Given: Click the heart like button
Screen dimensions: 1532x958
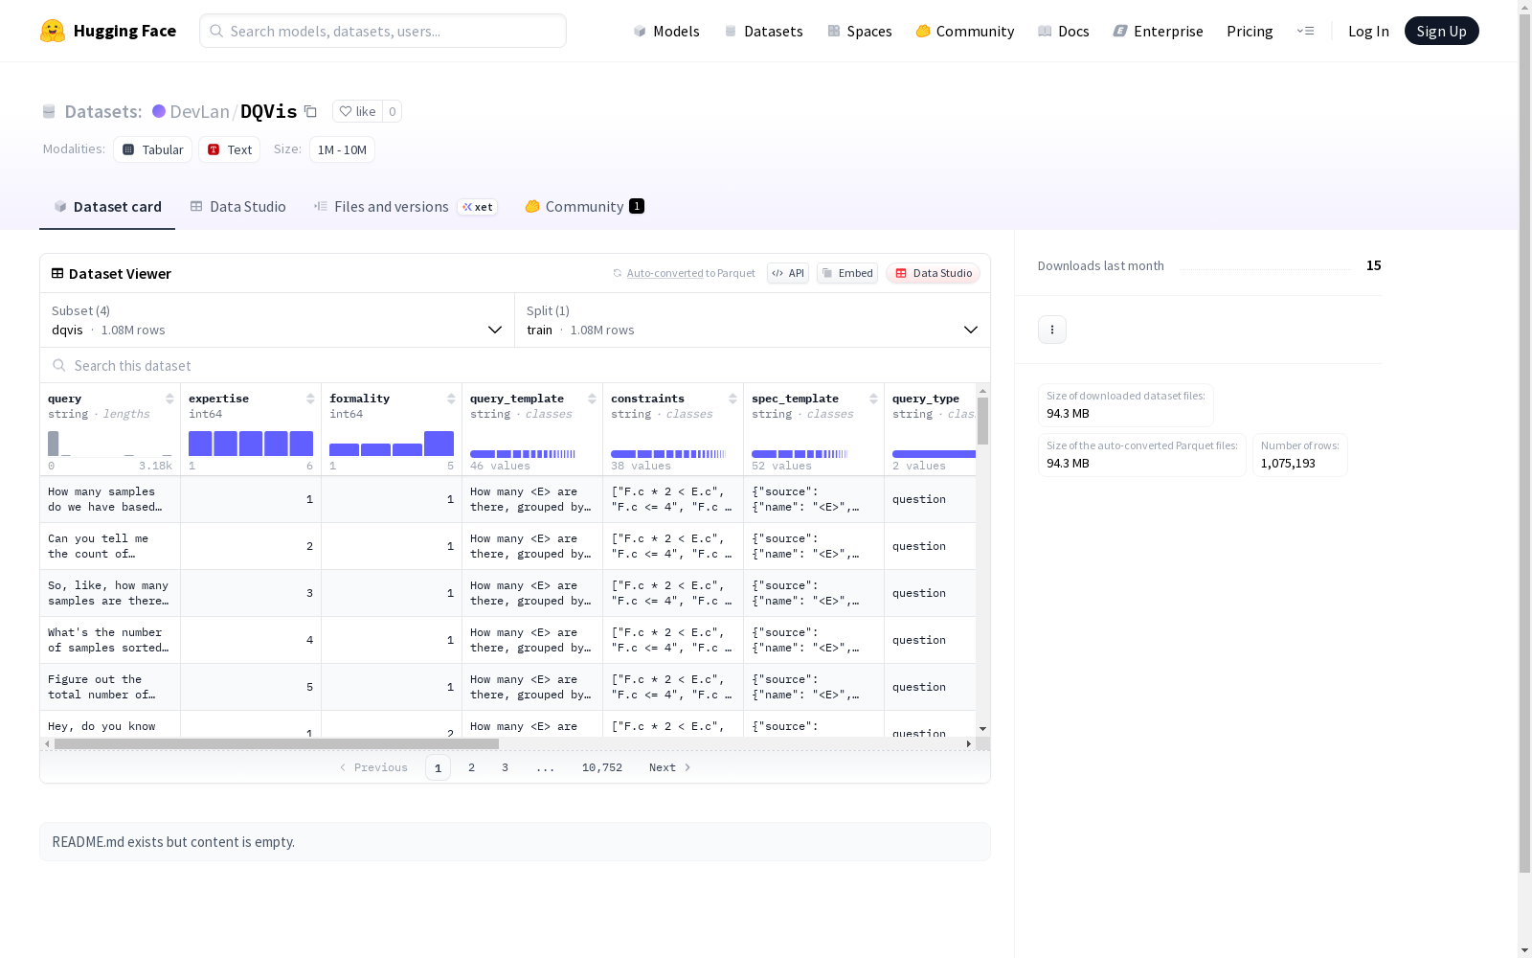Looking at the screenshot, I should (357, 111).
